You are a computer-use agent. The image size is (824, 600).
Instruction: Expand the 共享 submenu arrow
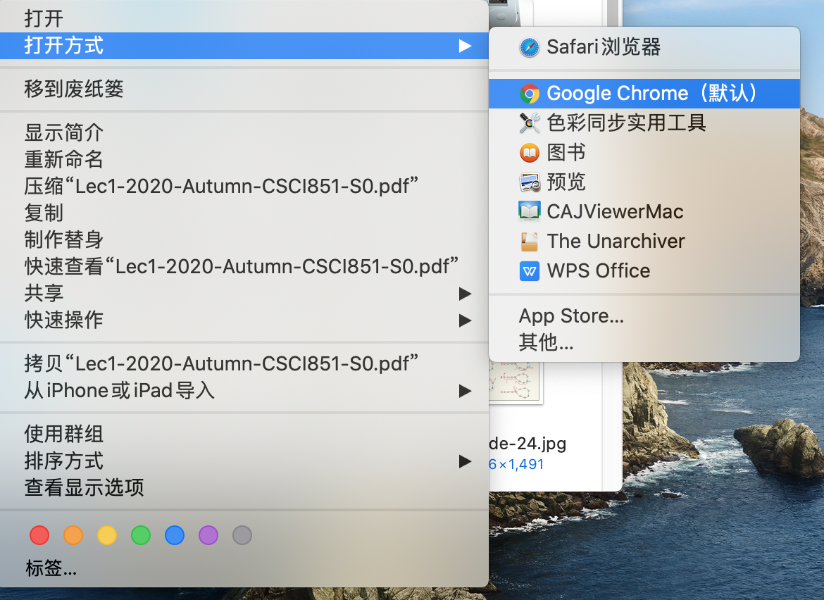pos(465,294)
